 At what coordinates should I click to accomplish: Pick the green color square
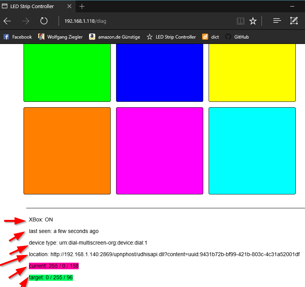[67, 73]
